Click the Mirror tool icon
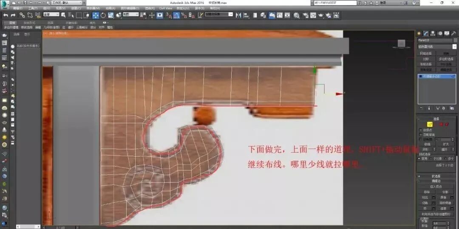The image size is (459, 229). [238, 15]
